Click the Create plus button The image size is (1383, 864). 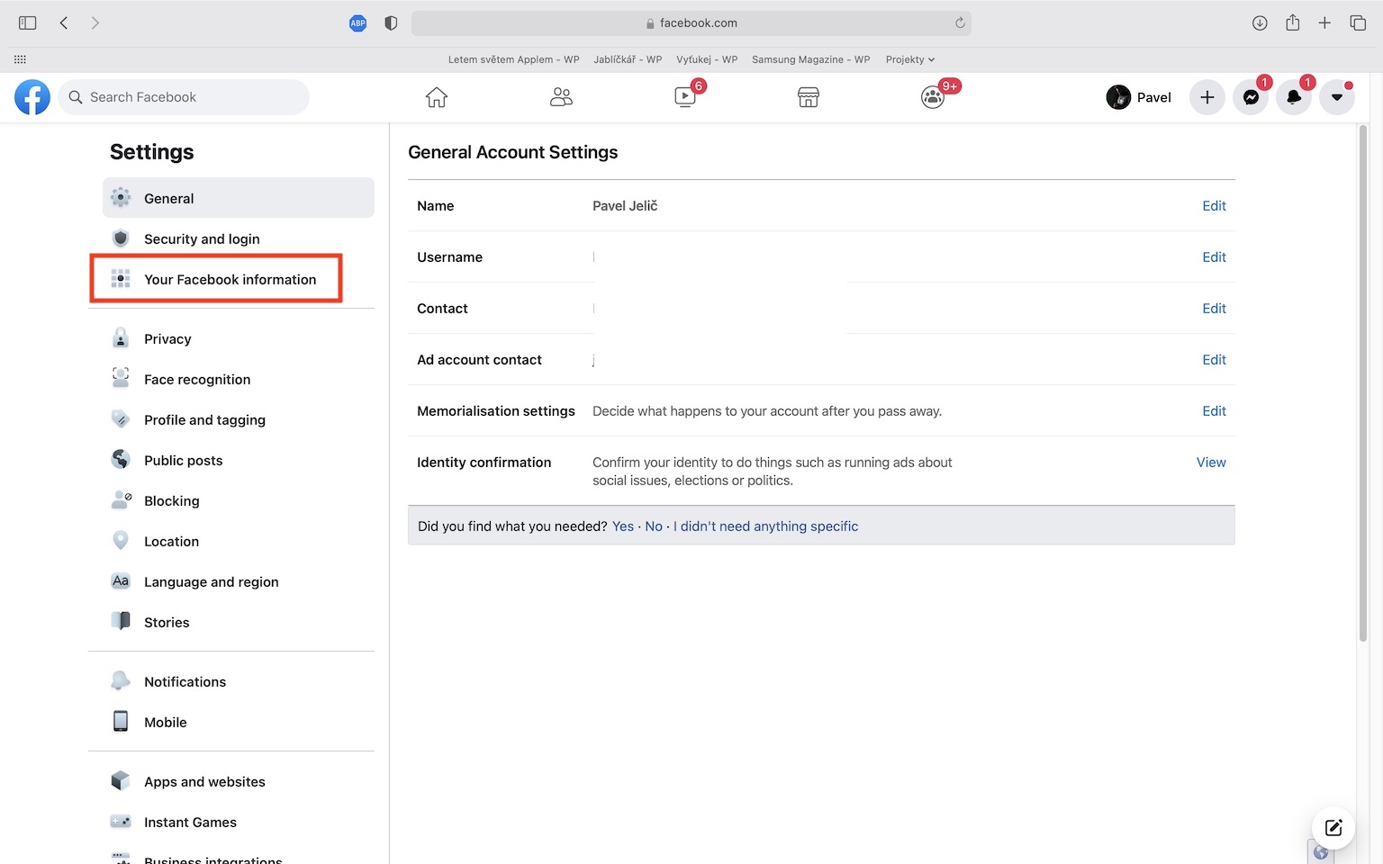pyautogui.click(x=1207, y=97)
